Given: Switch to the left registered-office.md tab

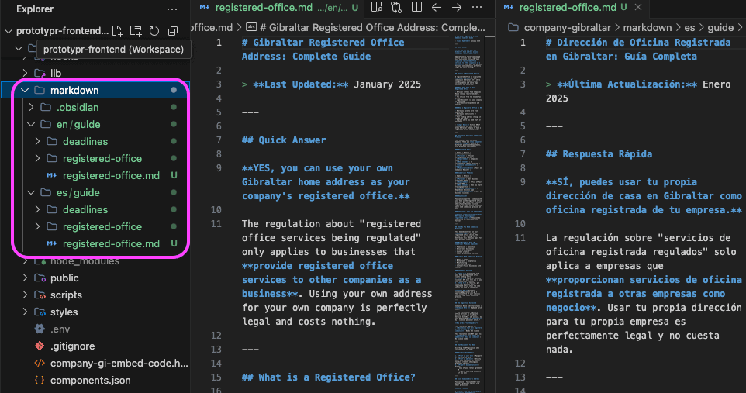Looking at the screenshot, I should [274, 8].
